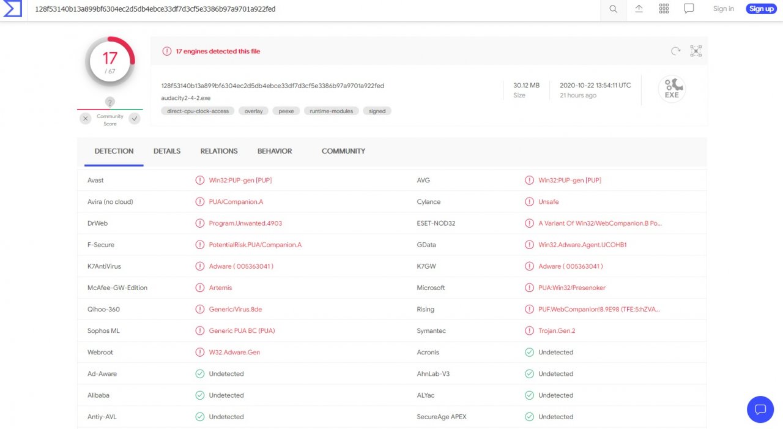Click the community score bar
The width and height of the screenshot is (783, 429).
click(110, 110)
